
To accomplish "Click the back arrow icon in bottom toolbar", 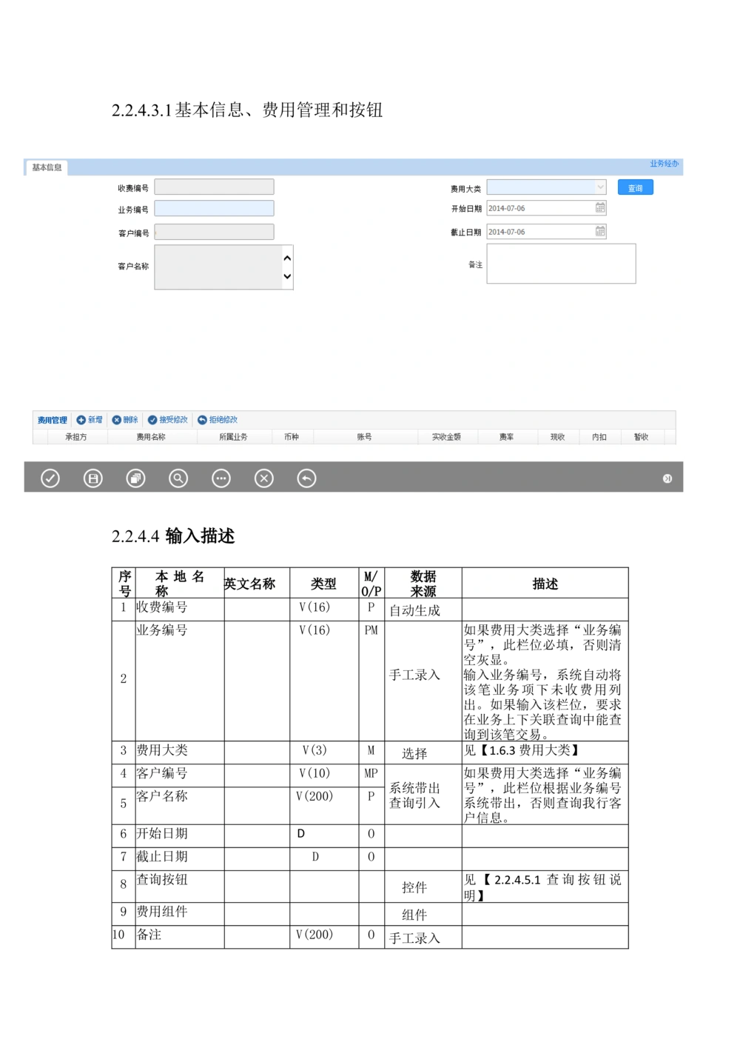I will pyautogui.click(x=306, y=478).
